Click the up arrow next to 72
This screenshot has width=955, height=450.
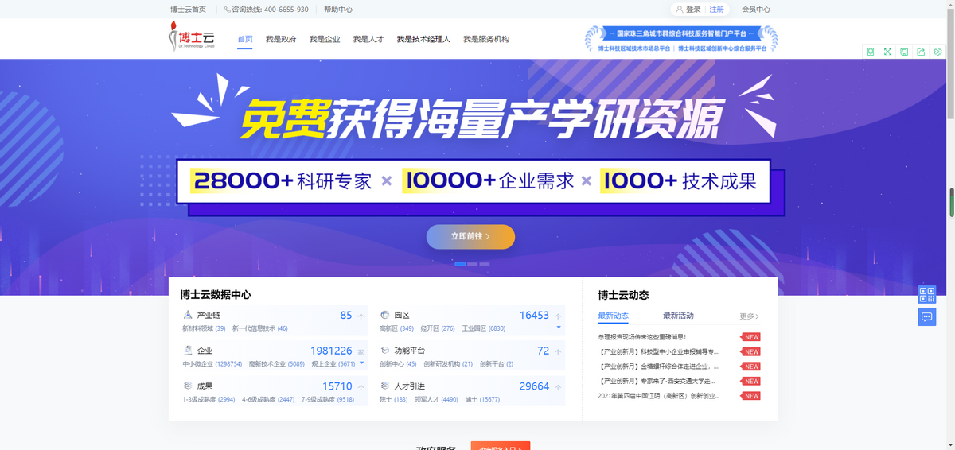[x=558, y=351]
